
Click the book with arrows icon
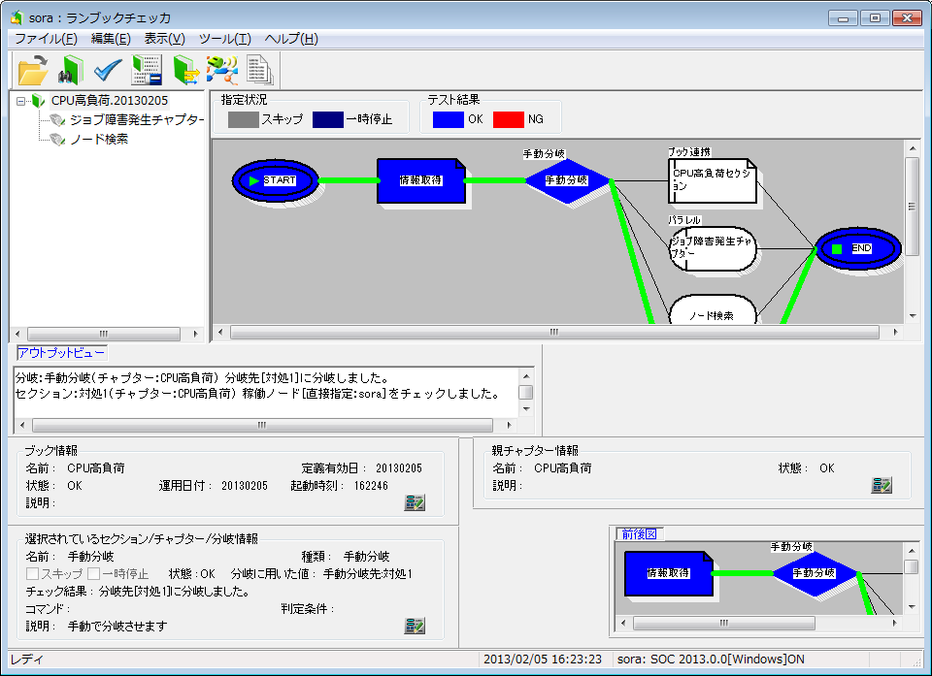point(186,70)
